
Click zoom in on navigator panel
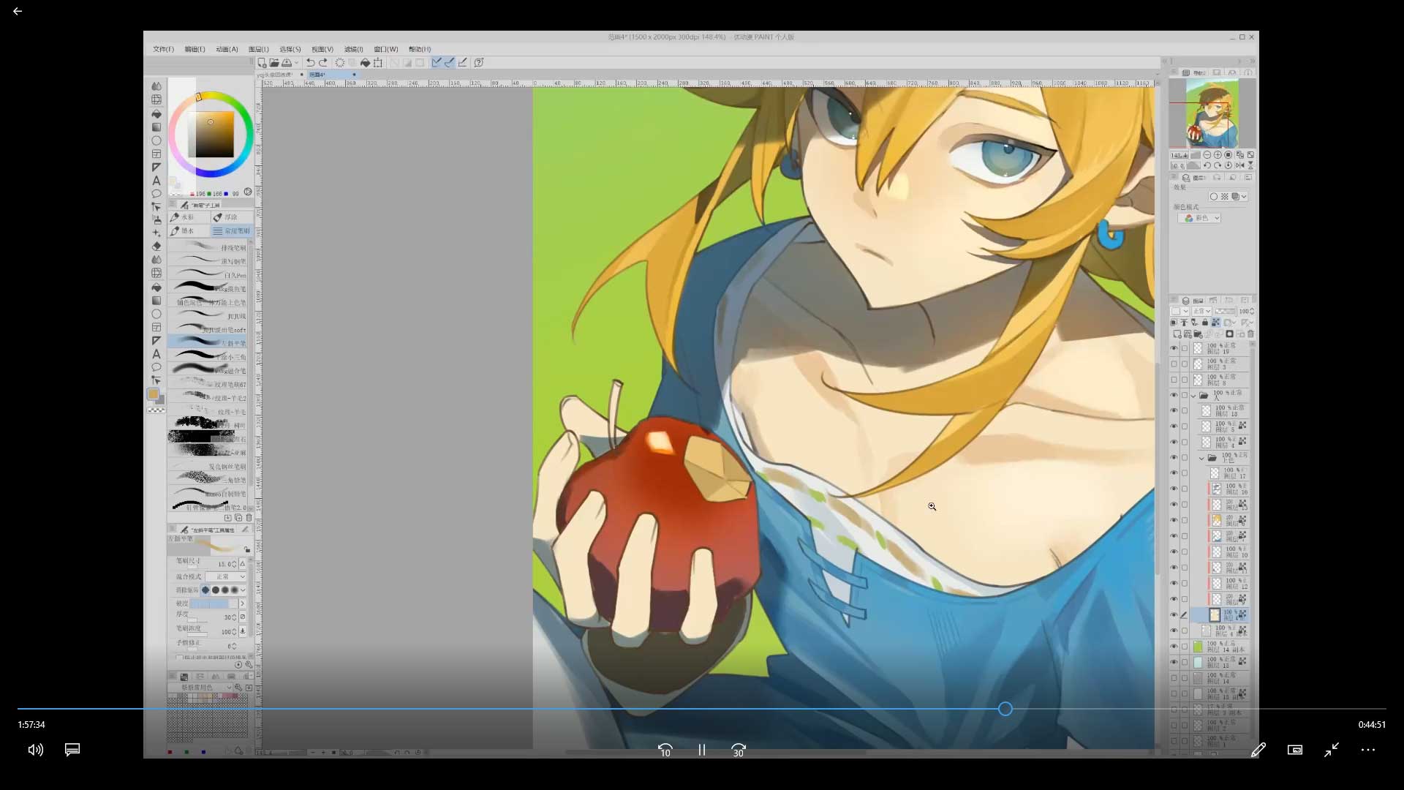click(x=1218, y=155)
